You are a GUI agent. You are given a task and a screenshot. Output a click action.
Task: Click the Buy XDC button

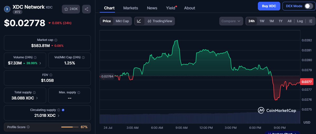pyautogui.click(x=269, y=6)
